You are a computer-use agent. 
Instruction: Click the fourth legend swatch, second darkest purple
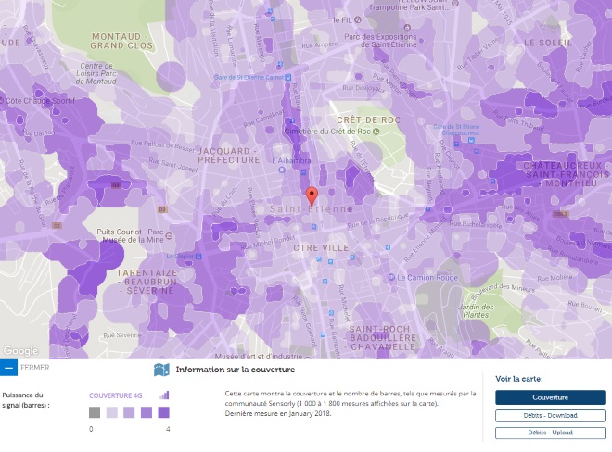coord(147,412)
